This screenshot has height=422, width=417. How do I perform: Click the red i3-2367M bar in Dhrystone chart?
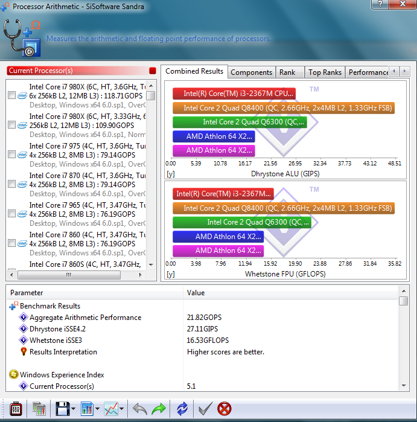pos(234,94)
